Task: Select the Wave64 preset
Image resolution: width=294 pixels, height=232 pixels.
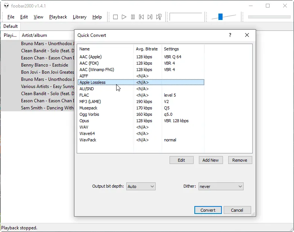Action: 141,133
